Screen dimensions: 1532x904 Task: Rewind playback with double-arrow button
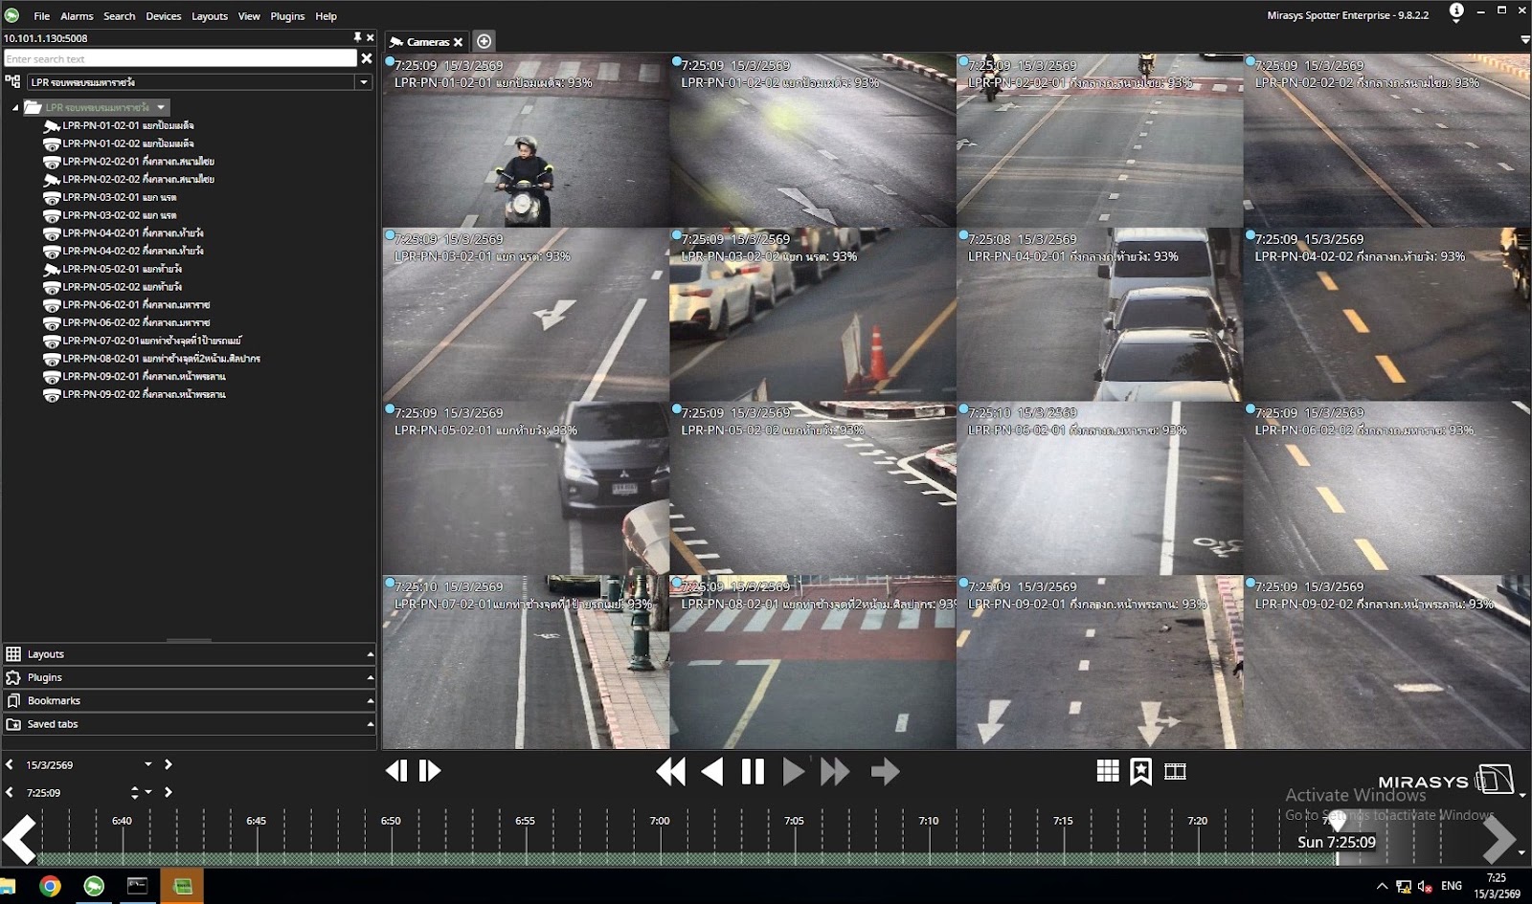coord(670,771)
